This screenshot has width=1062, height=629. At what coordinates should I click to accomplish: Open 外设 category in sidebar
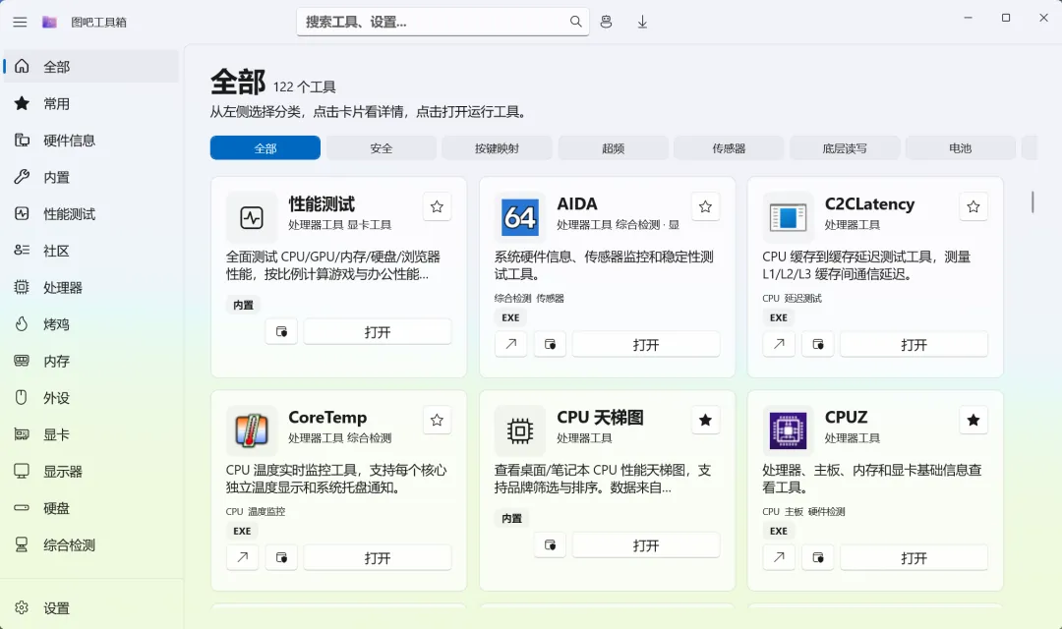coord(91,397)
